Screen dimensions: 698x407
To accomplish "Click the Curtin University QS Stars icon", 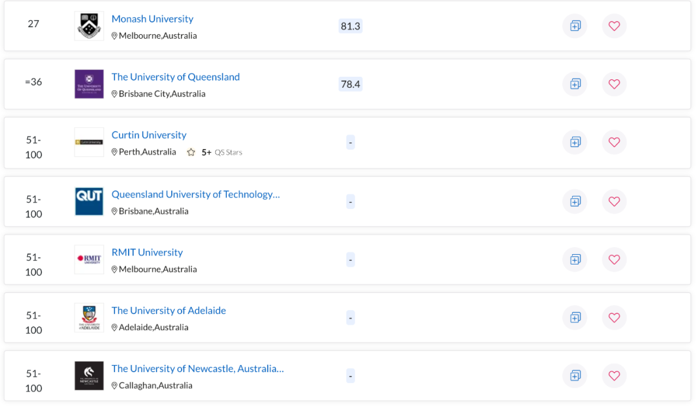I will (x=191, y=152).
